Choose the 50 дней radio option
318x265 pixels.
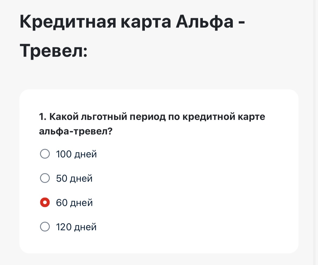(x=45, y=178)
